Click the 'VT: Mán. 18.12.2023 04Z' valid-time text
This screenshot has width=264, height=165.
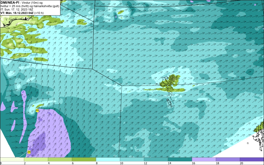pyautogui.click(x=17, y=13)
